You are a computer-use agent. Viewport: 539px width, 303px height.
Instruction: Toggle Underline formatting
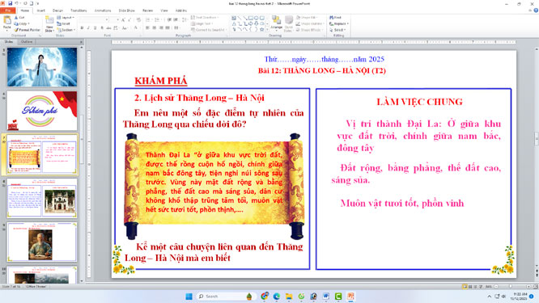coord(95,27)
